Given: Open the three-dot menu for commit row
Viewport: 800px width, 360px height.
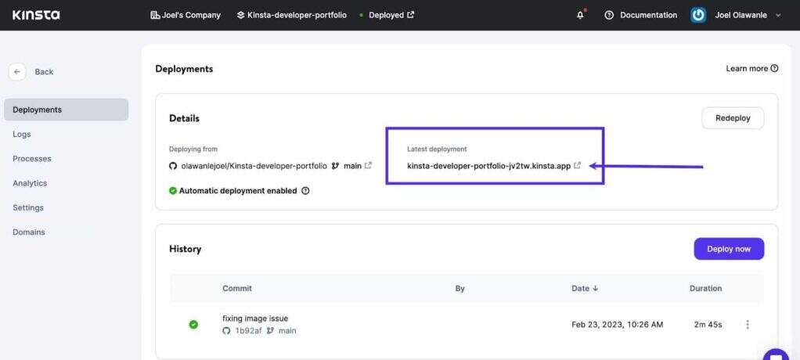Looking at the screenshot, I should 748,325.
